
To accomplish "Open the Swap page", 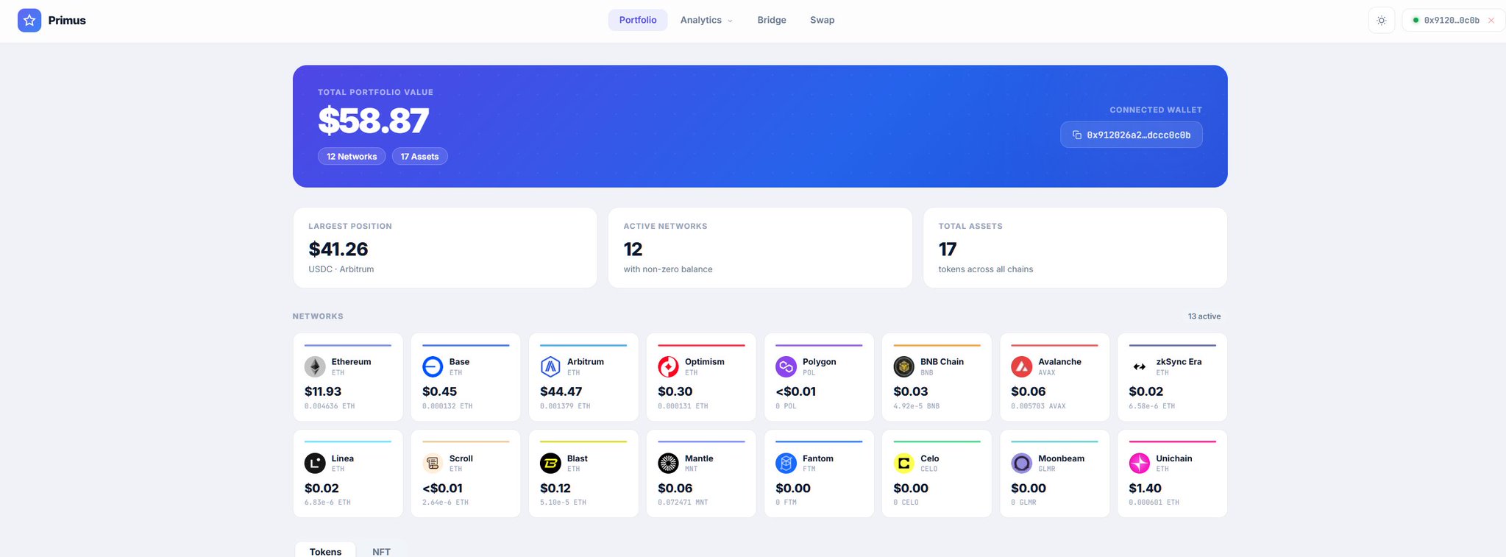I will coord(822,20).
